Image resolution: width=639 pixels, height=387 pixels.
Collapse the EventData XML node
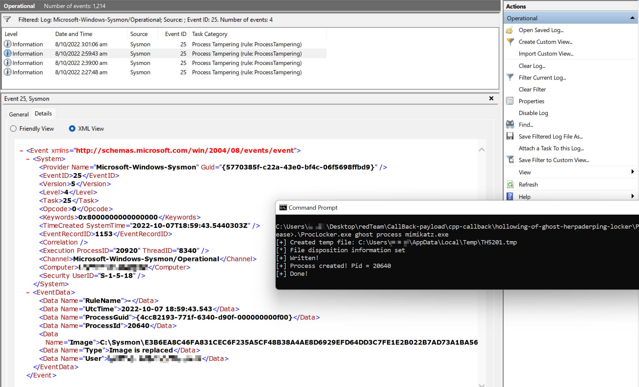click(x=28, y=292)
